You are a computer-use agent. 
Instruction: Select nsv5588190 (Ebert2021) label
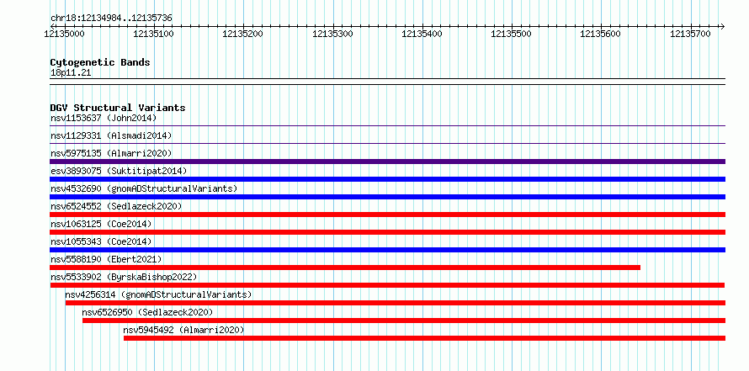(106, 259)
